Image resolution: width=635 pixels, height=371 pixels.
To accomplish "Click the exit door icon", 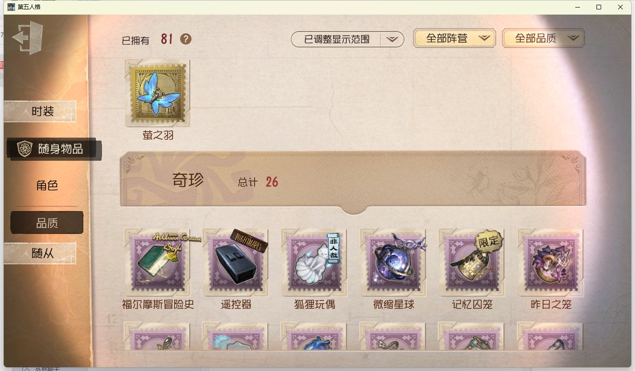I will [28, 38].
